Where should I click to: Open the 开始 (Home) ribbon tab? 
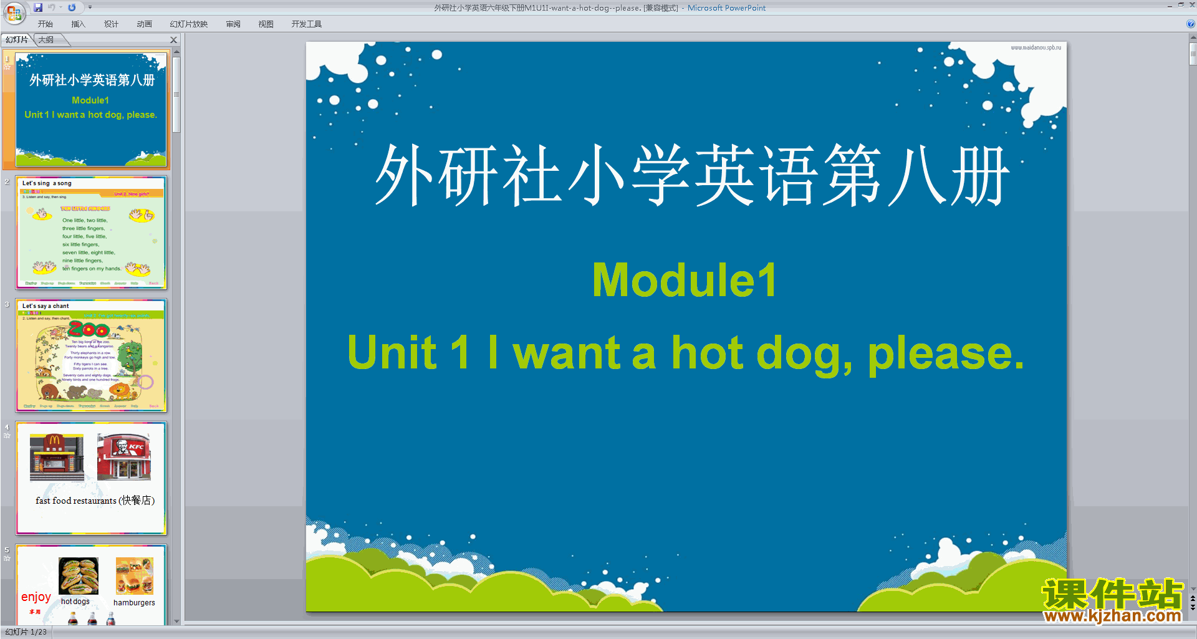click(x=46, y=24)
